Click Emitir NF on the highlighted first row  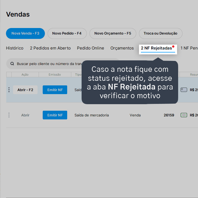(x=55, y=90)
